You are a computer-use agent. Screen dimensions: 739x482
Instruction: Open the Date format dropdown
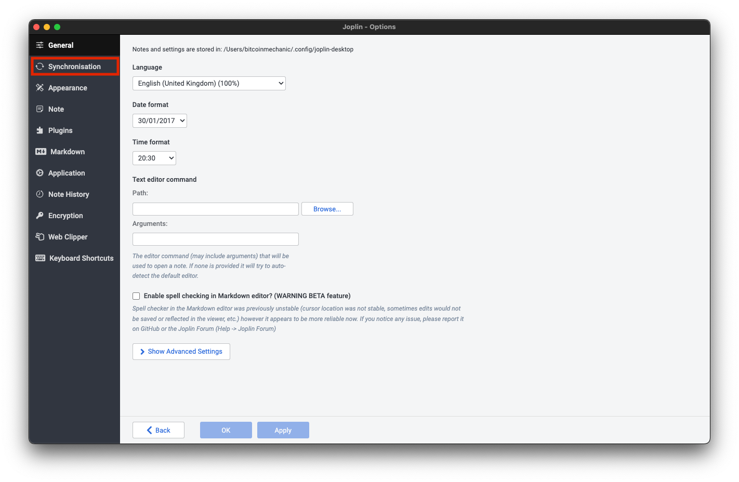[x=160, y=120]
